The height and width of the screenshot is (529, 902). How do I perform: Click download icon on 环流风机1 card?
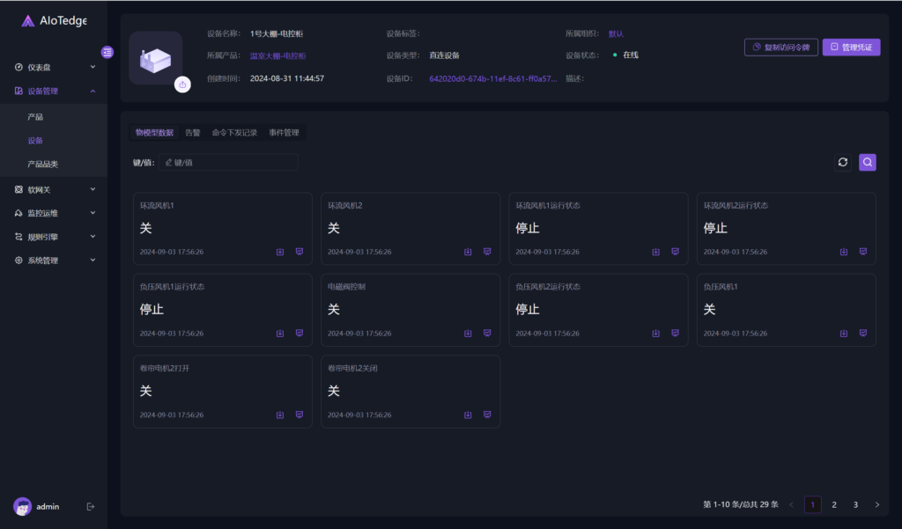[280, 252]
